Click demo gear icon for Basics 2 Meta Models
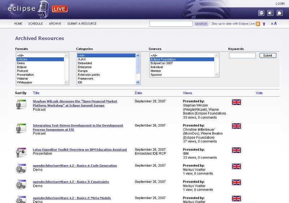 click(x=21, y=200)
